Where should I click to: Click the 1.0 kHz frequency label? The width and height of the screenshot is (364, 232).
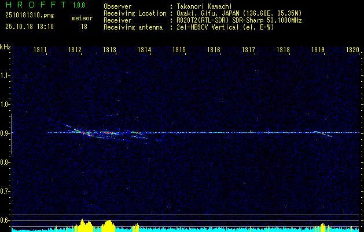click(5, 104)
